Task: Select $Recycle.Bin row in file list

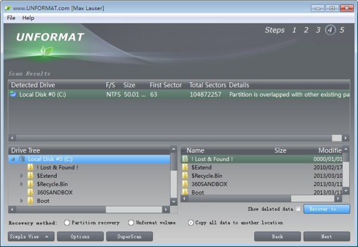Action: click(x=262, y=176)
